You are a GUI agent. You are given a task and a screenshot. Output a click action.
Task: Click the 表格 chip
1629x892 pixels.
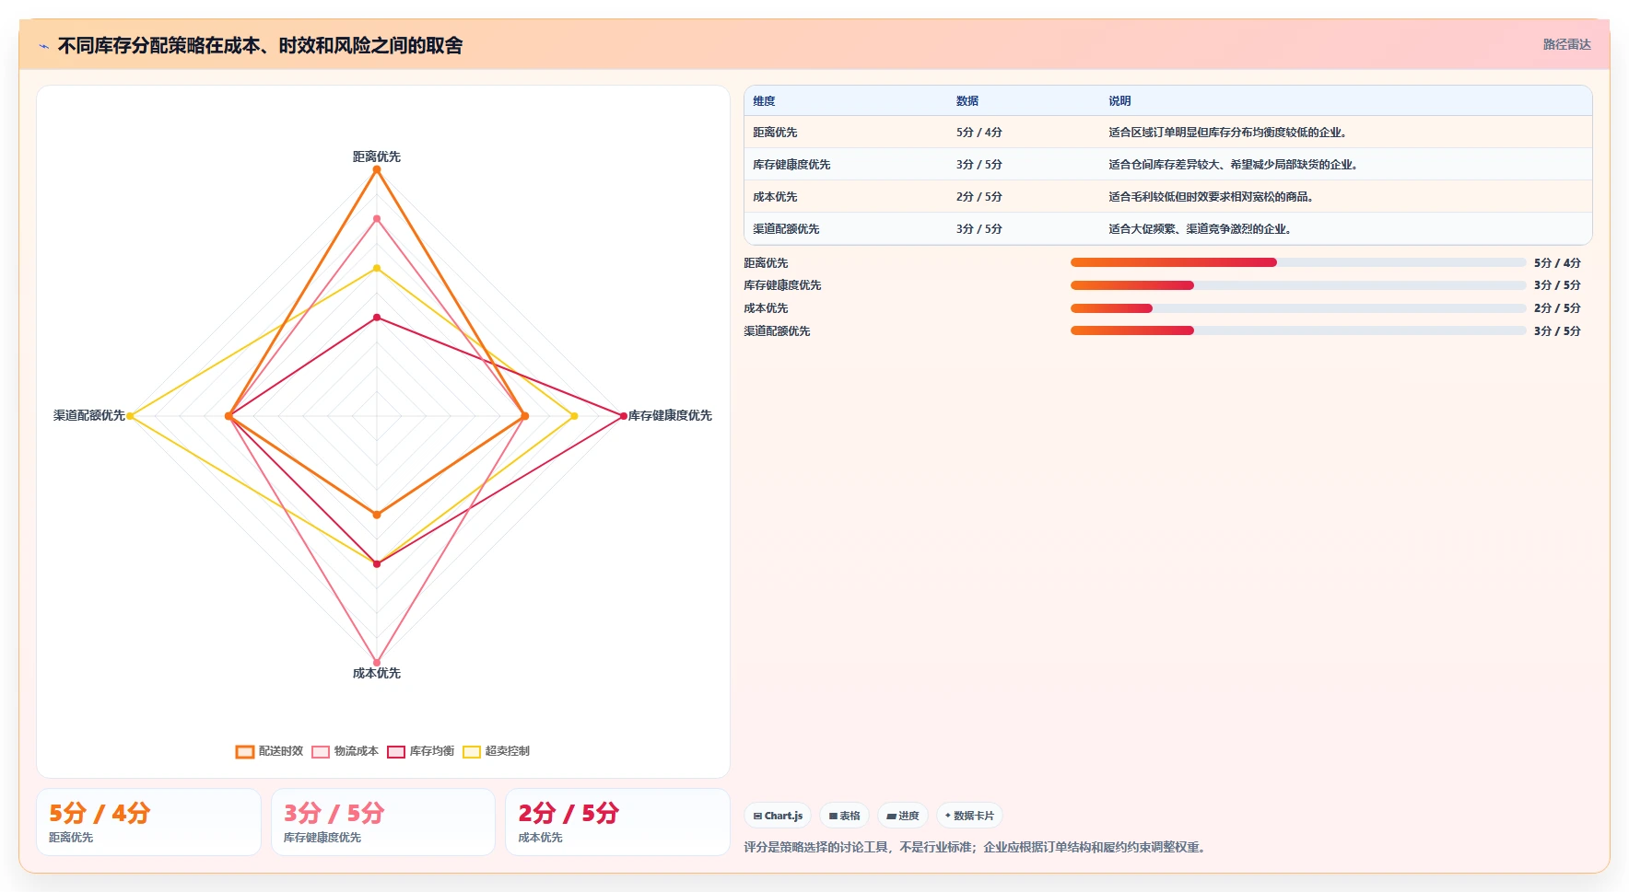coord(844,816)
